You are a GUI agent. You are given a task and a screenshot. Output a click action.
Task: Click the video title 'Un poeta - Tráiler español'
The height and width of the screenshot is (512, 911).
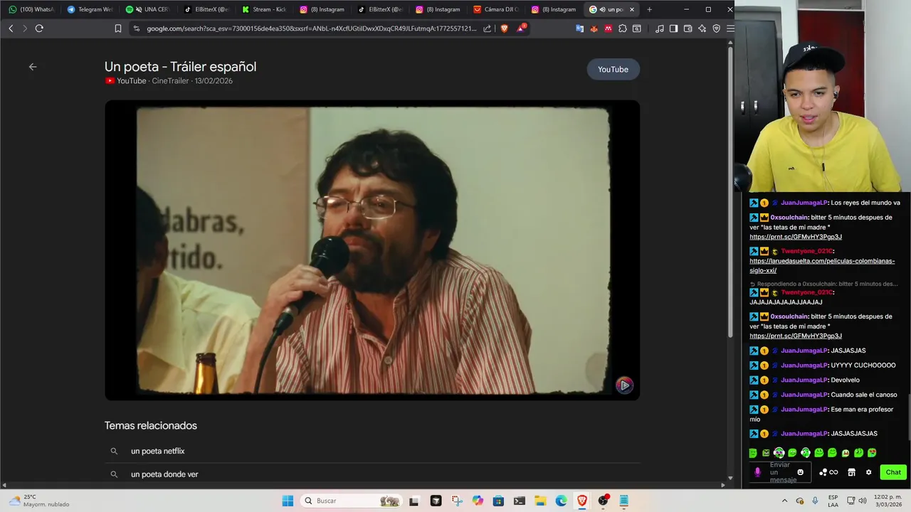(x=180, y=66)
